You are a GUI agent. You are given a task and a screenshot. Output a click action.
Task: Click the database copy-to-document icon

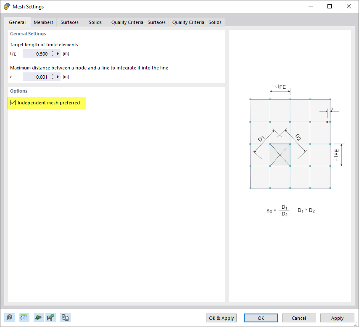point(65,318)
